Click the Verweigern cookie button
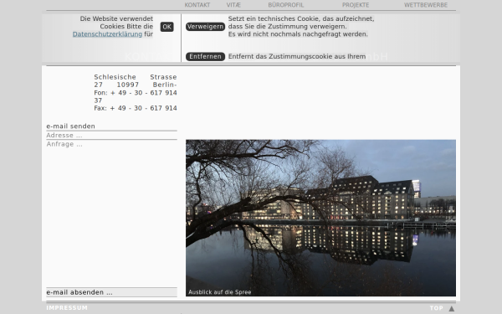Viewport: 502px width, 314px height. point(205,27)
